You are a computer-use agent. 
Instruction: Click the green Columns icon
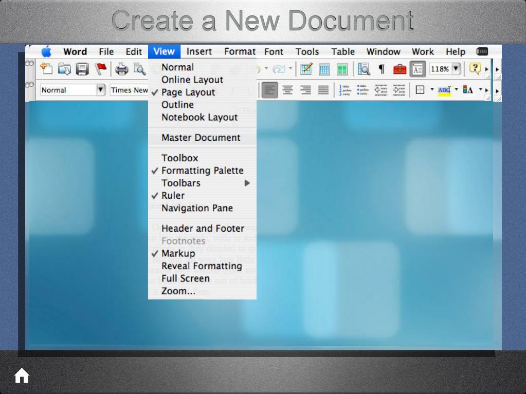coord(342,69)
